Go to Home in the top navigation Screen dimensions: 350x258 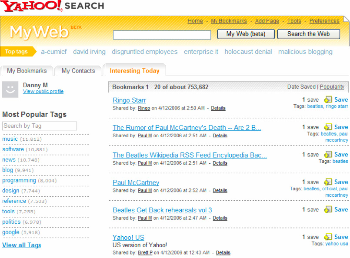click(195, 21)
